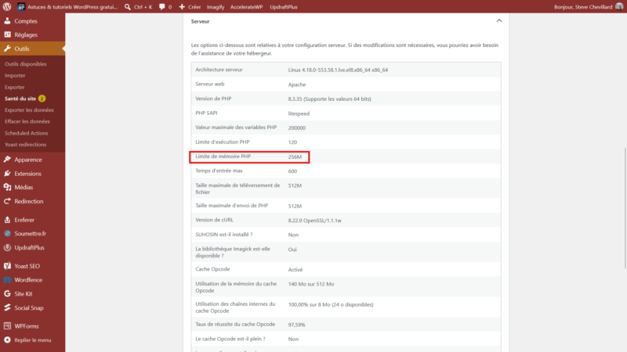
Task: Click the collapse menu arrow icon
Action: [7, 340]
